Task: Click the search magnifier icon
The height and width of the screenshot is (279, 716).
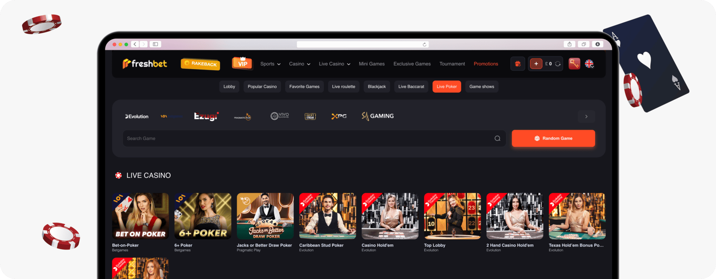Action: pos(497,138)
